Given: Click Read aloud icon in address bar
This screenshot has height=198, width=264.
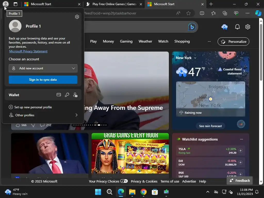Looking at the screenshot, I should [x=178, y=13].
